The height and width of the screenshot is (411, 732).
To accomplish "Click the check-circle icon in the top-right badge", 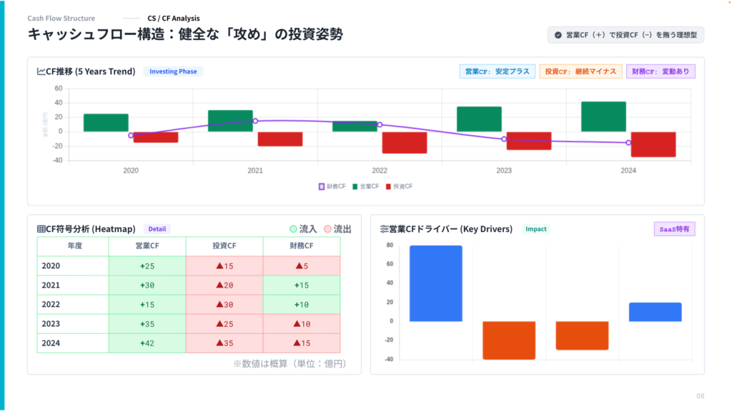I will coord(558,34).
